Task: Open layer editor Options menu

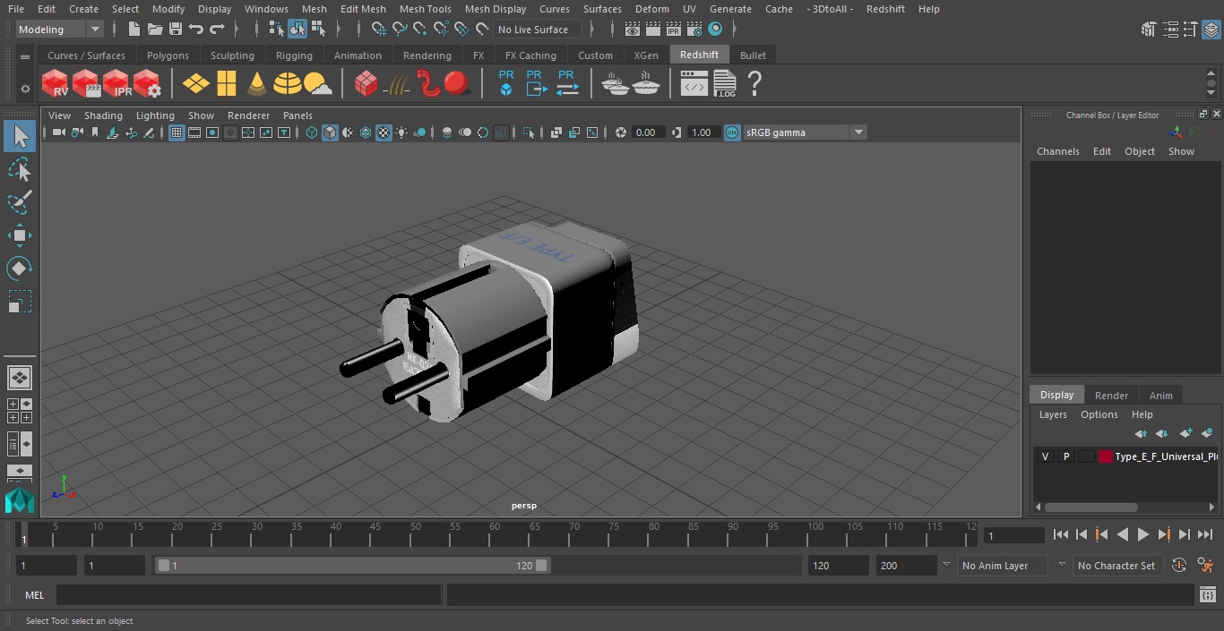Action: tap(1099, 414)
